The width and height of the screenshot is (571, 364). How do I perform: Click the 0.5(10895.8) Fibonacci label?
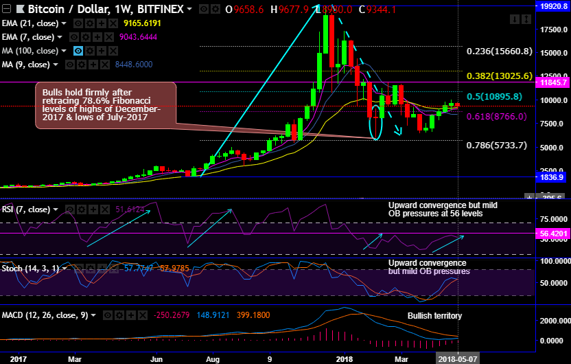pos(495,97)
